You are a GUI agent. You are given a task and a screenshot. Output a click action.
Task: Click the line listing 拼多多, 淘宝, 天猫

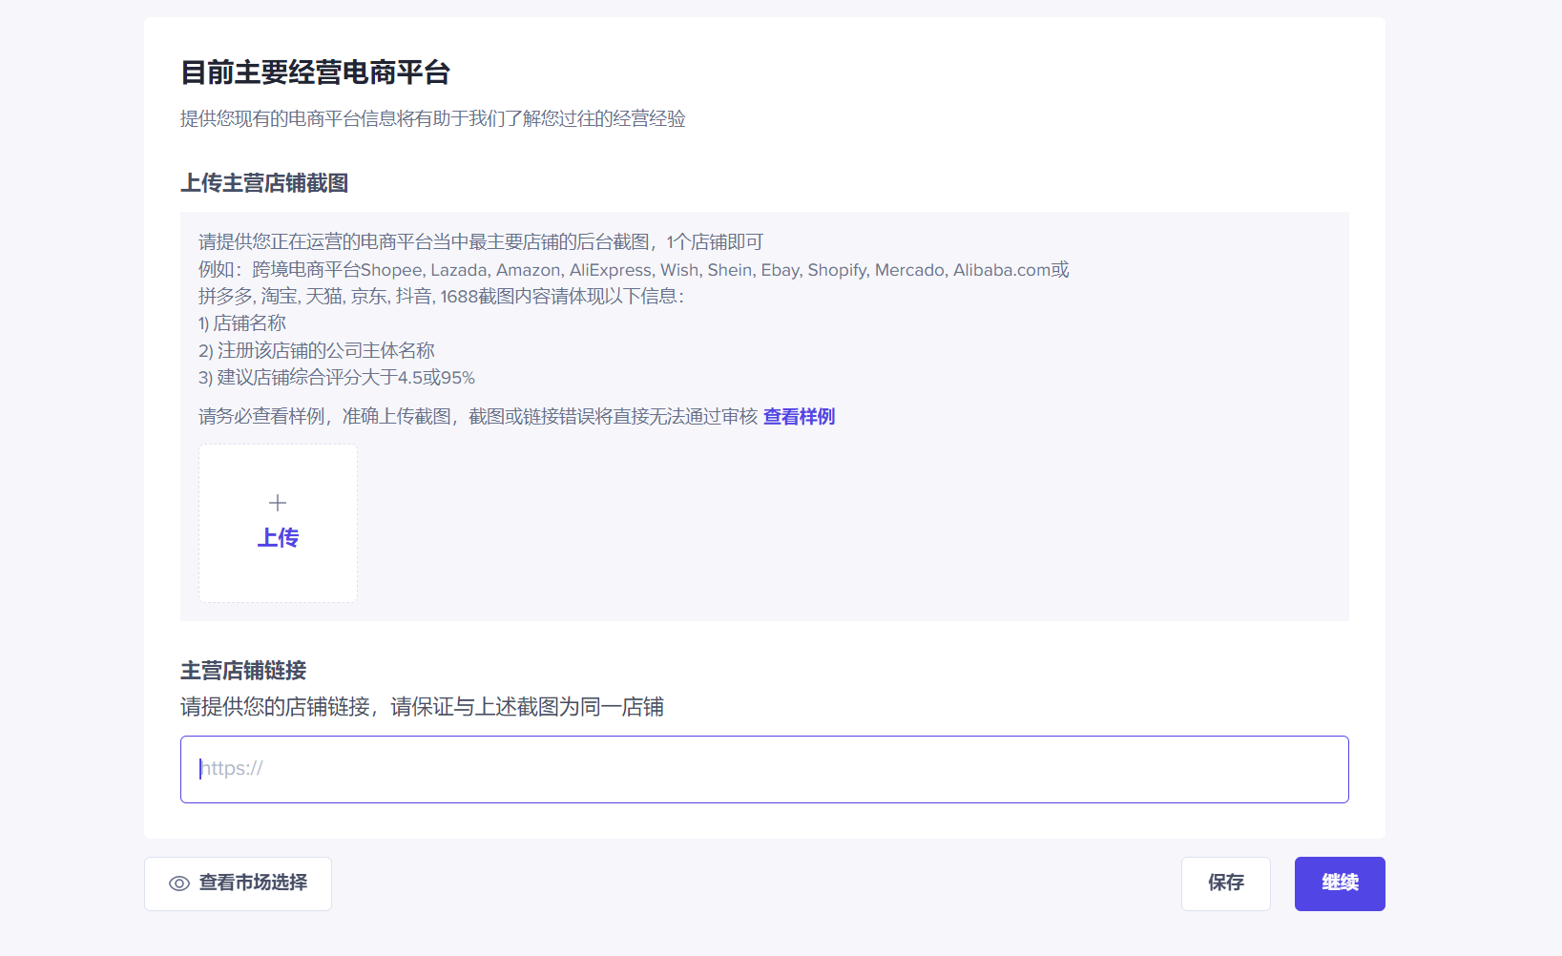(440, 297)
